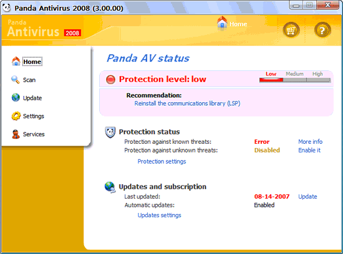Click the red Error status text

(262, 142)
